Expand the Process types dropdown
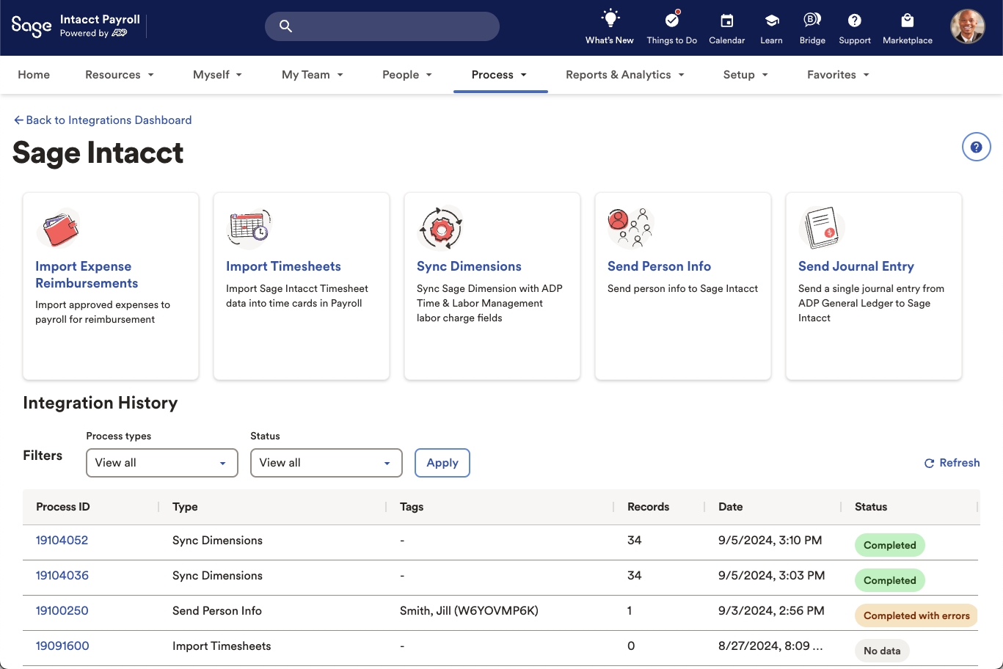Viewport: 1003px width, 669px height. [x=162, y=463]
